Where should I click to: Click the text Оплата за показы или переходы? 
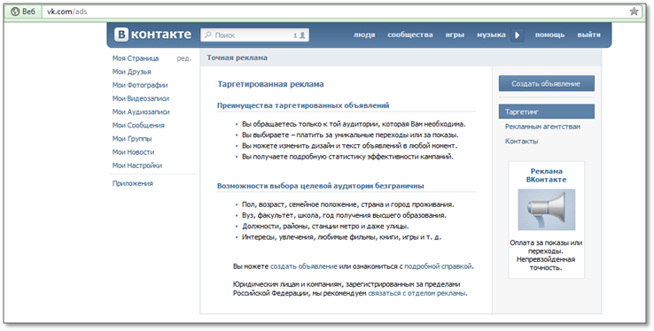pyautogui.click(x=546, y=247)
